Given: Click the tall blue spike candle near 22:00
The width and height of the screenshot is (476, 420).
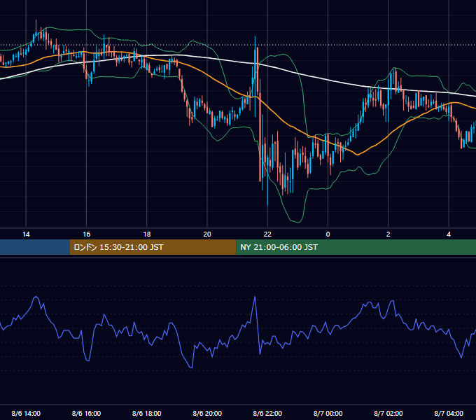Looking at the screenshot, I should point(255,76).
